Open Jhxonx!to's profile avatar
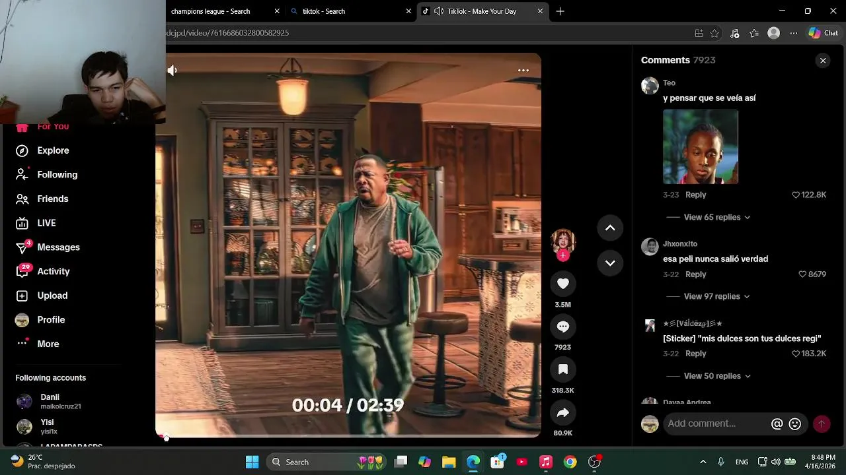 tap(650, 247)
